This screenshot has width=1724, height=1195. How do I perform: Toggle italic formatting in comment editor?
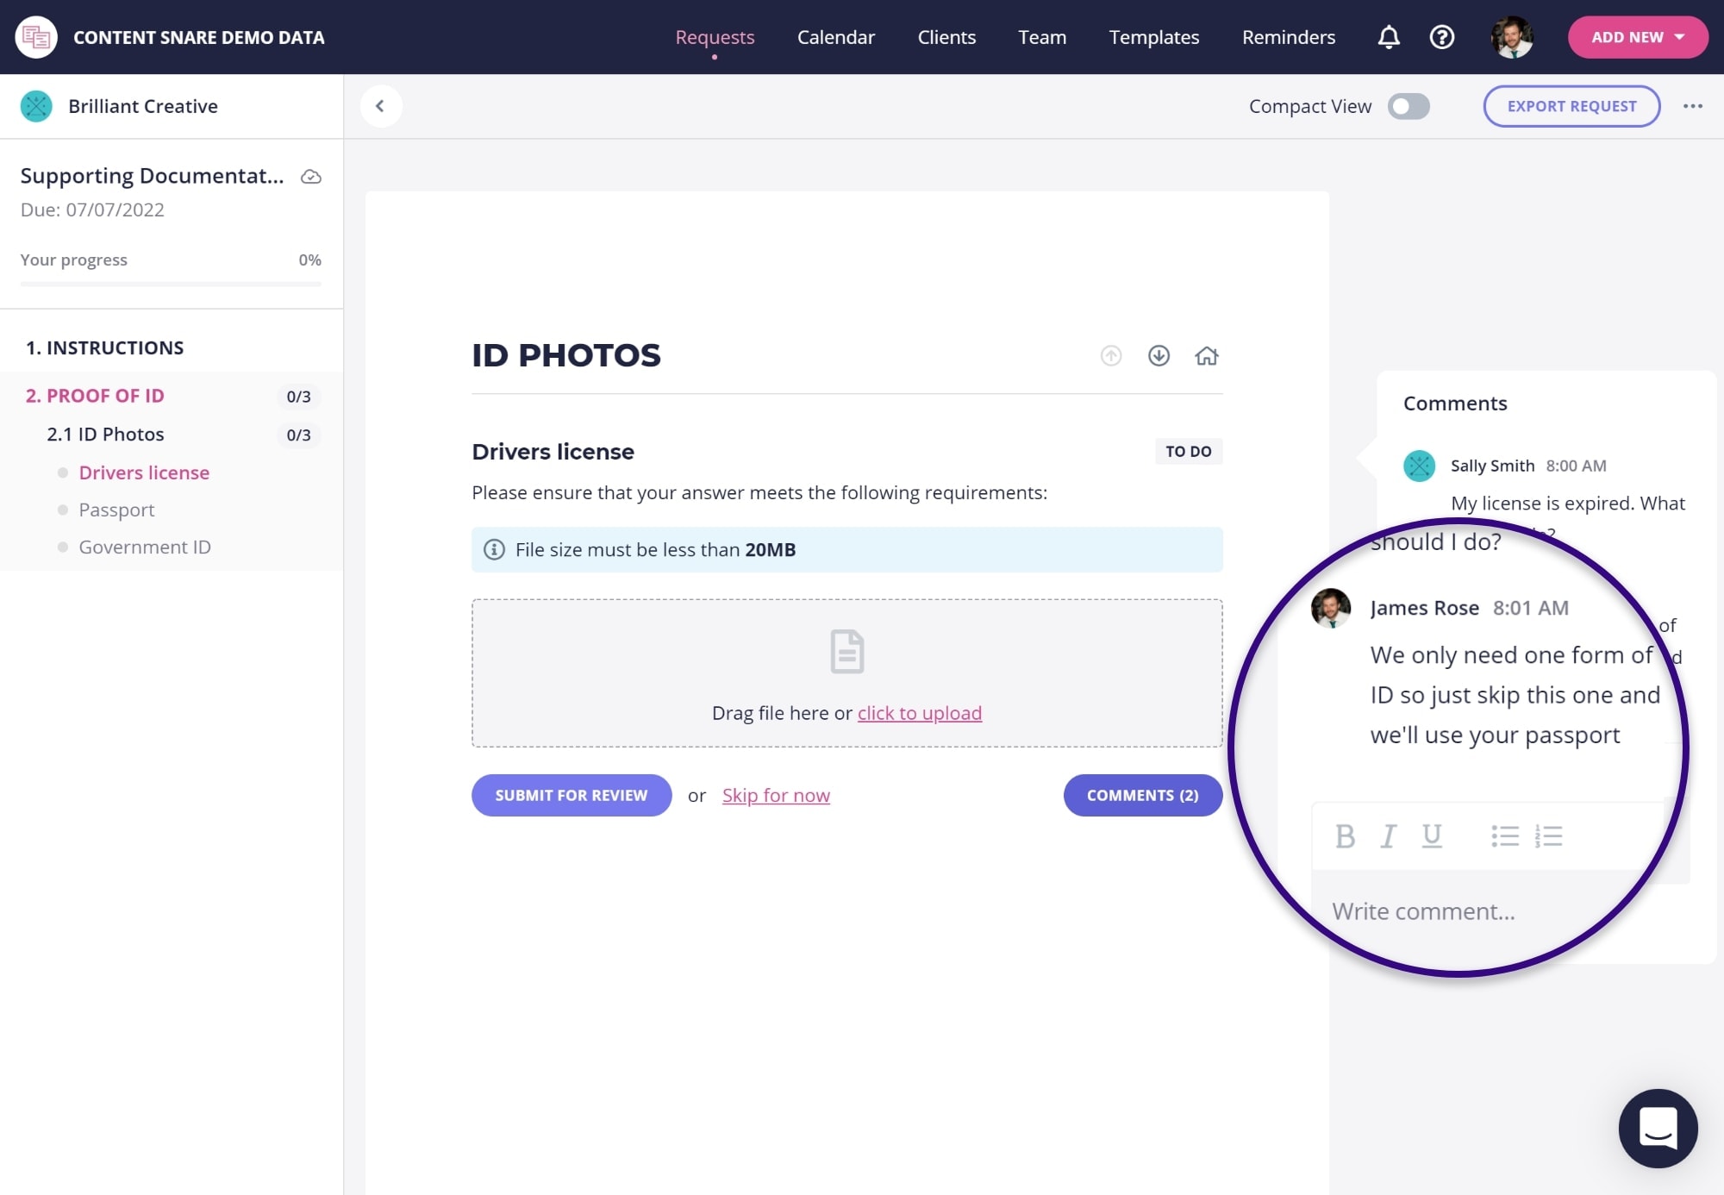1388,835
